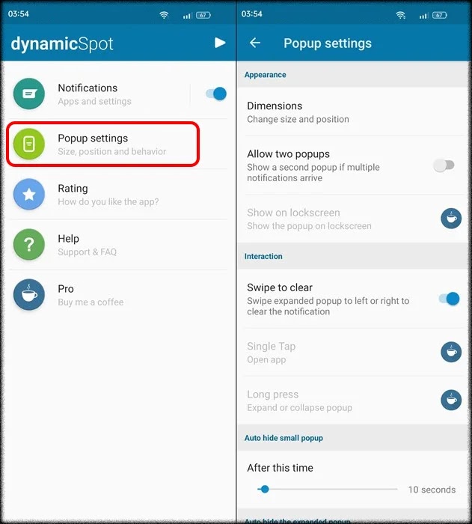The image size is (472, 524).
Task: Open the Pro Buy me a coffee entry
Action: pos(117,294)
